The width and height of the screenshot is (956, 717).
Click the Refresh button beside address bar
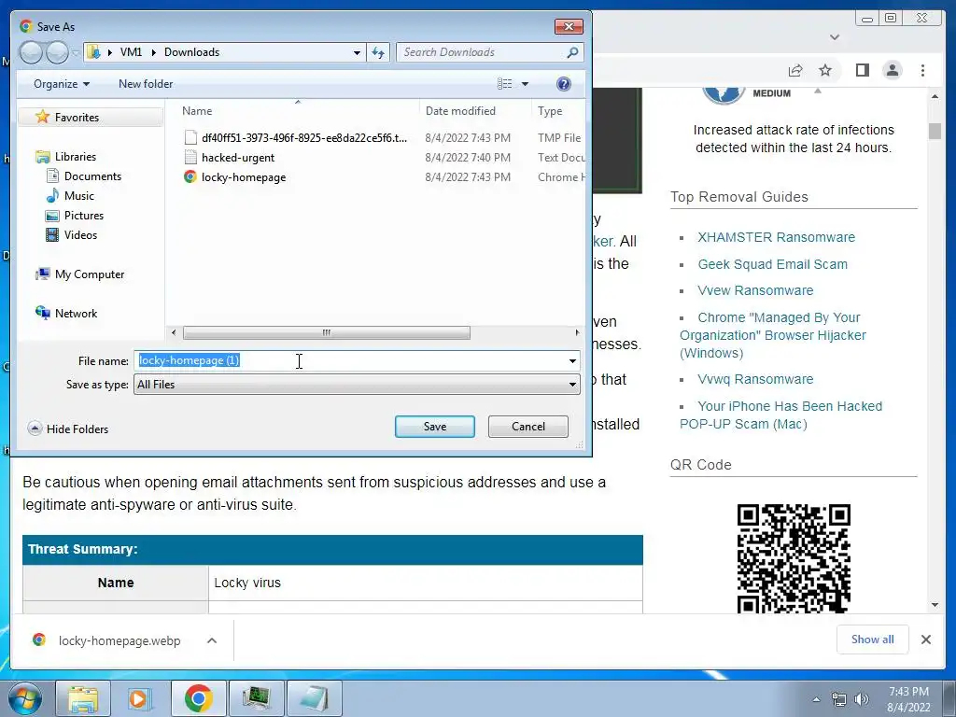(x=378, y=52)
